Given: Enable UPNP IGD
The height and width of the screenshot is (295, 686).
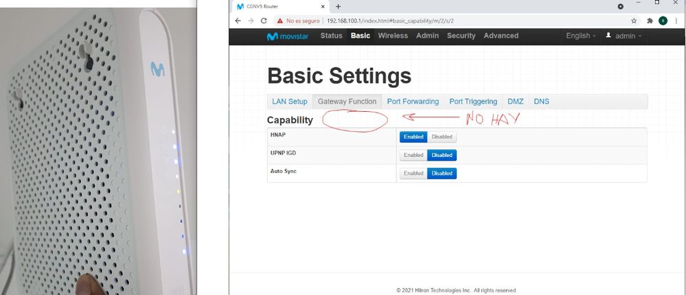Looking at the screenshot, I should [x=413, y=155].
